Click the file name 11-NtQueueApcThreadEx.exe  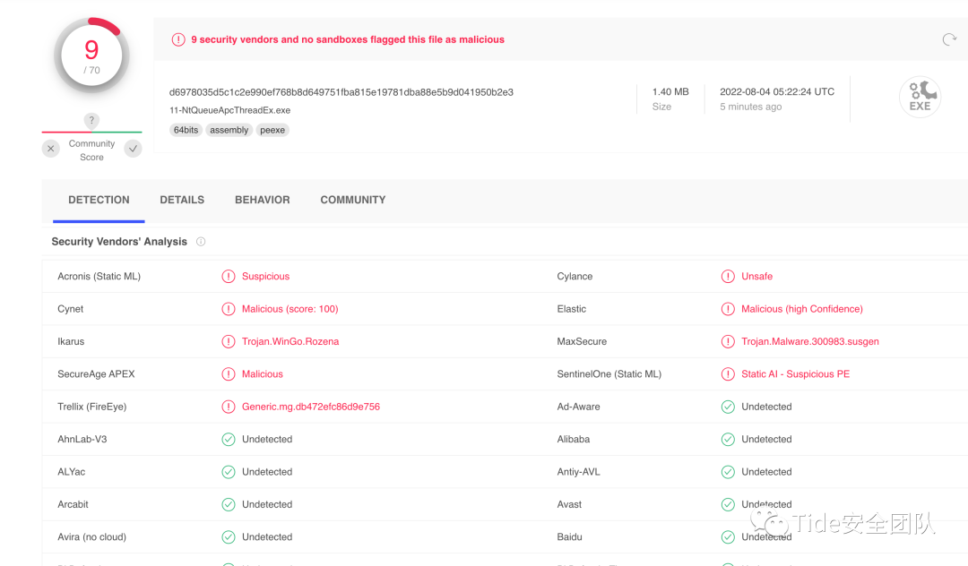point(229,110)
